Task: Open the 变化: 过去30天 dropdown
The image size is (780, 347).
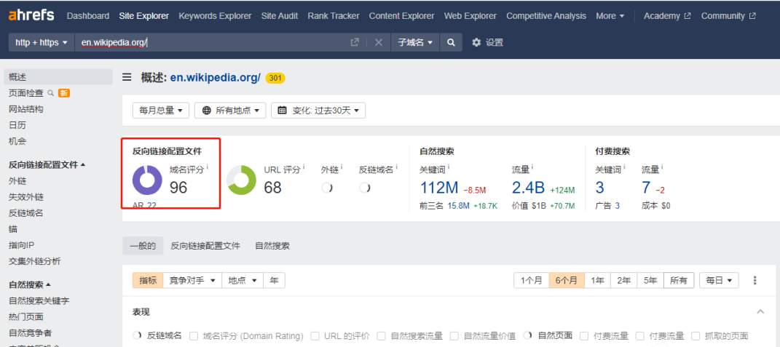Action: [x=318, y=111]
